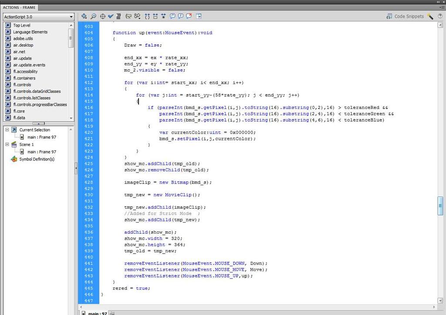Open the air.desktop package

coord(23,45)
